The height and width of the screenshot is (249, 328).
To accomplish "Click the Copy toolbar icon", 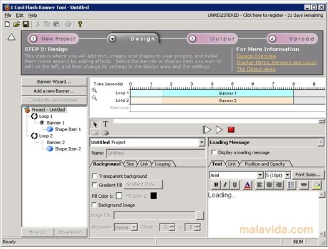I will pos(47,24).
